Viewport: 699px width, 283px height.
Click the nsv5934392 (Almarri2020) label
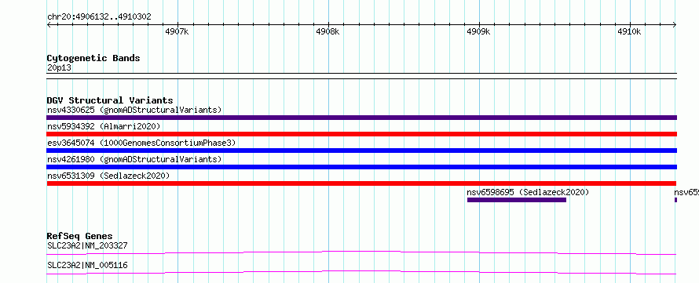pos(104,126)
